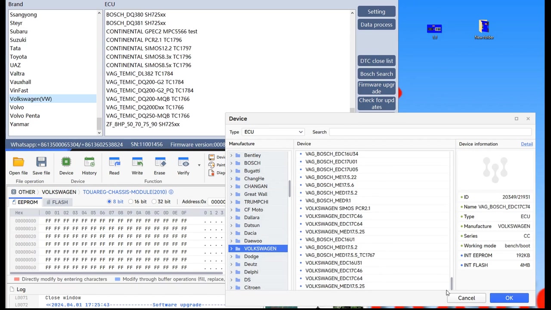Open the Function toolbar overflow arrow
The width and height of the screenshot is (551, 310).
(x=199, y=165)
